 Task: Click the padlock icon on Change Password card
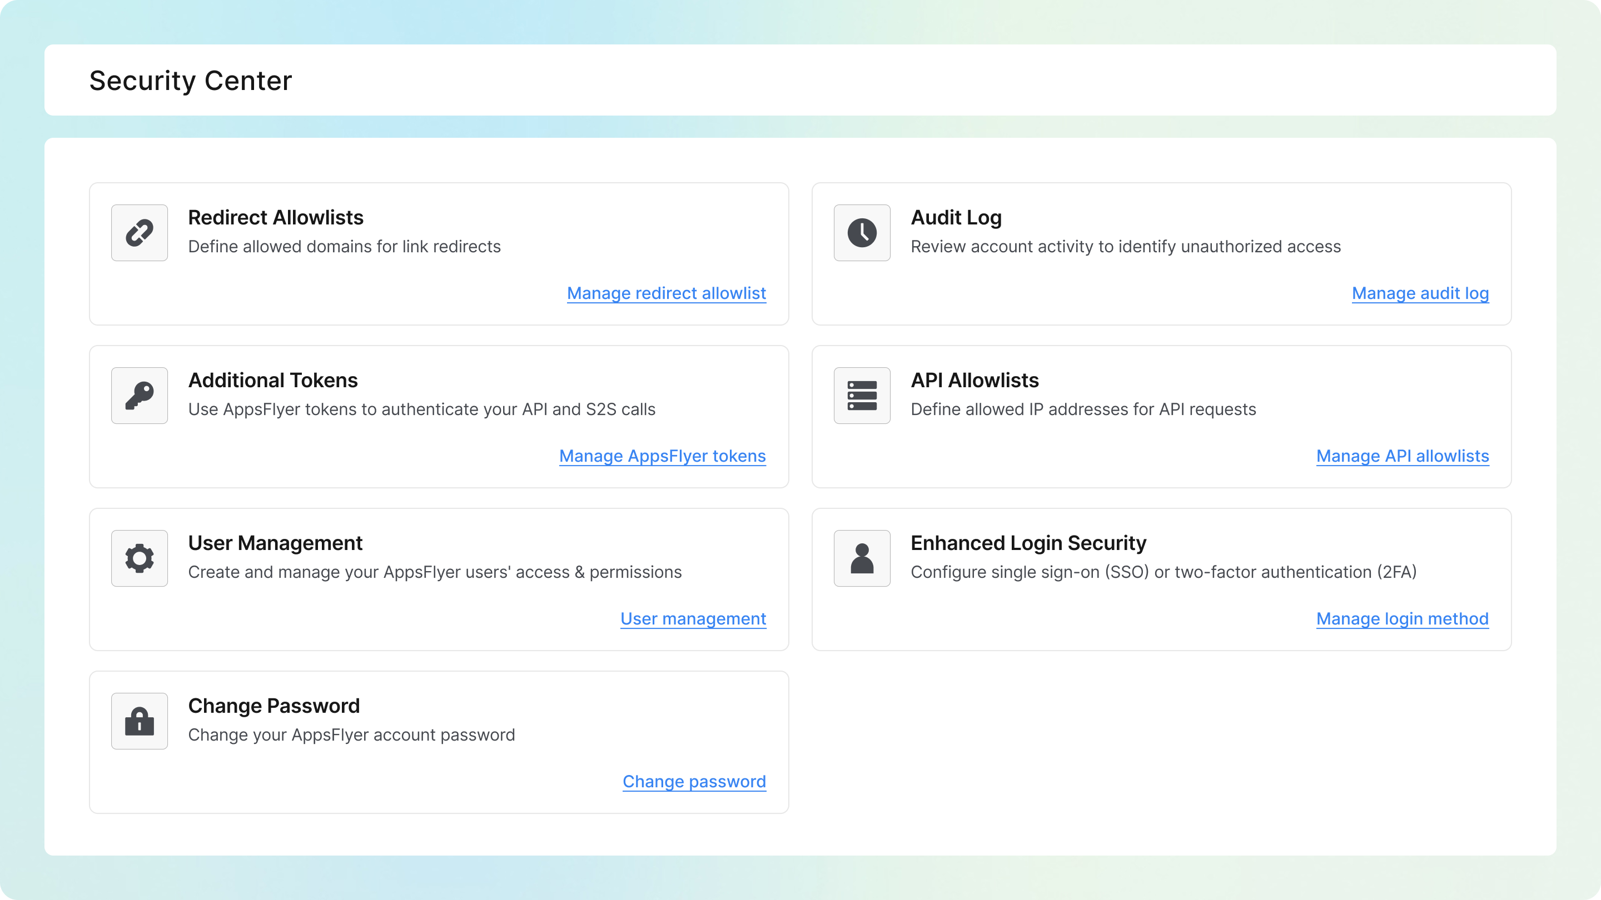pos(138,721)
